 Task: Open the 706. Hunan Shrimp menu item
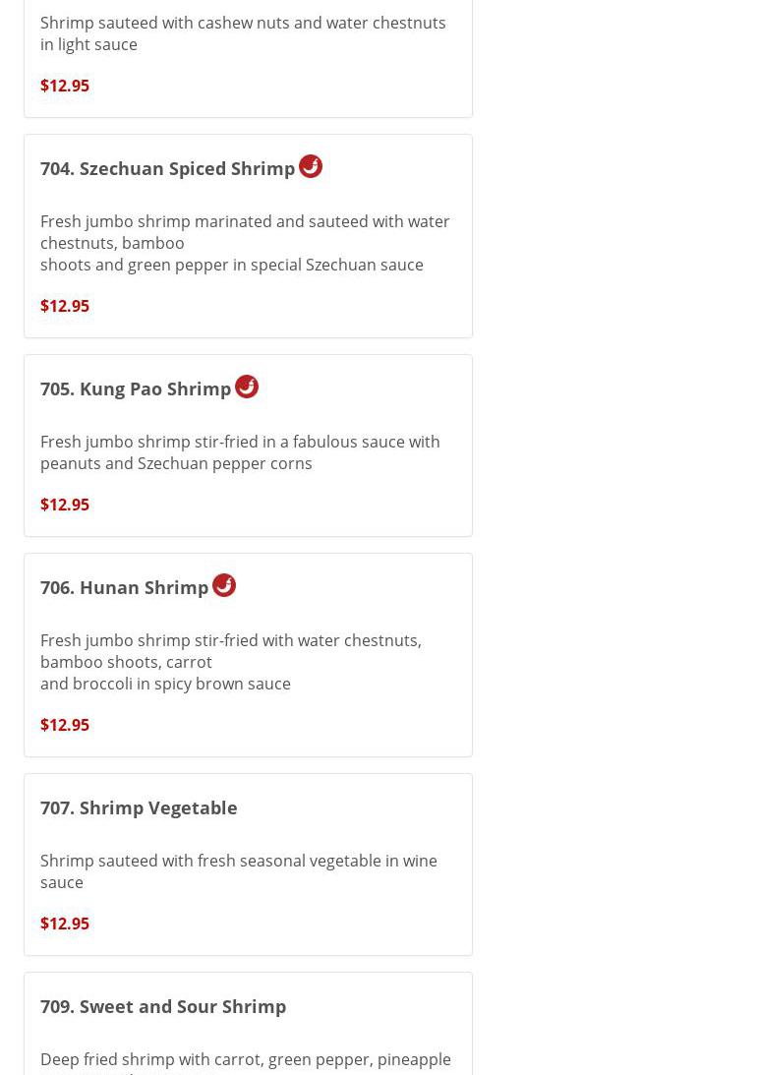click(124, 587)
